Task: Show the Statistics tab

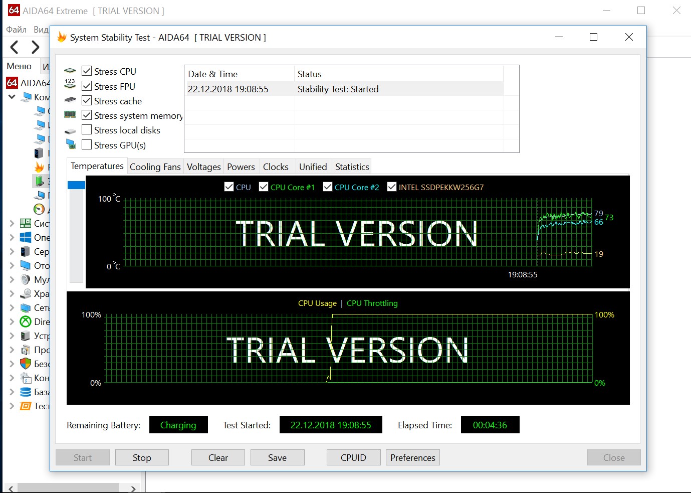Action: pos(352,167)
